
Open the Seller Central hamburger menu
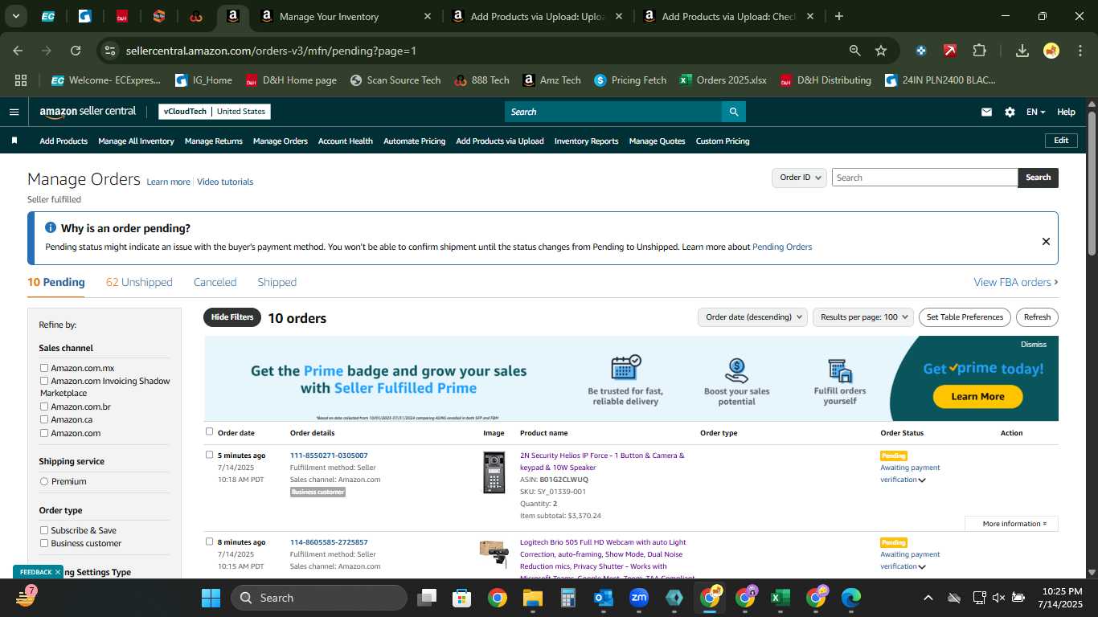tap(14, 112)
